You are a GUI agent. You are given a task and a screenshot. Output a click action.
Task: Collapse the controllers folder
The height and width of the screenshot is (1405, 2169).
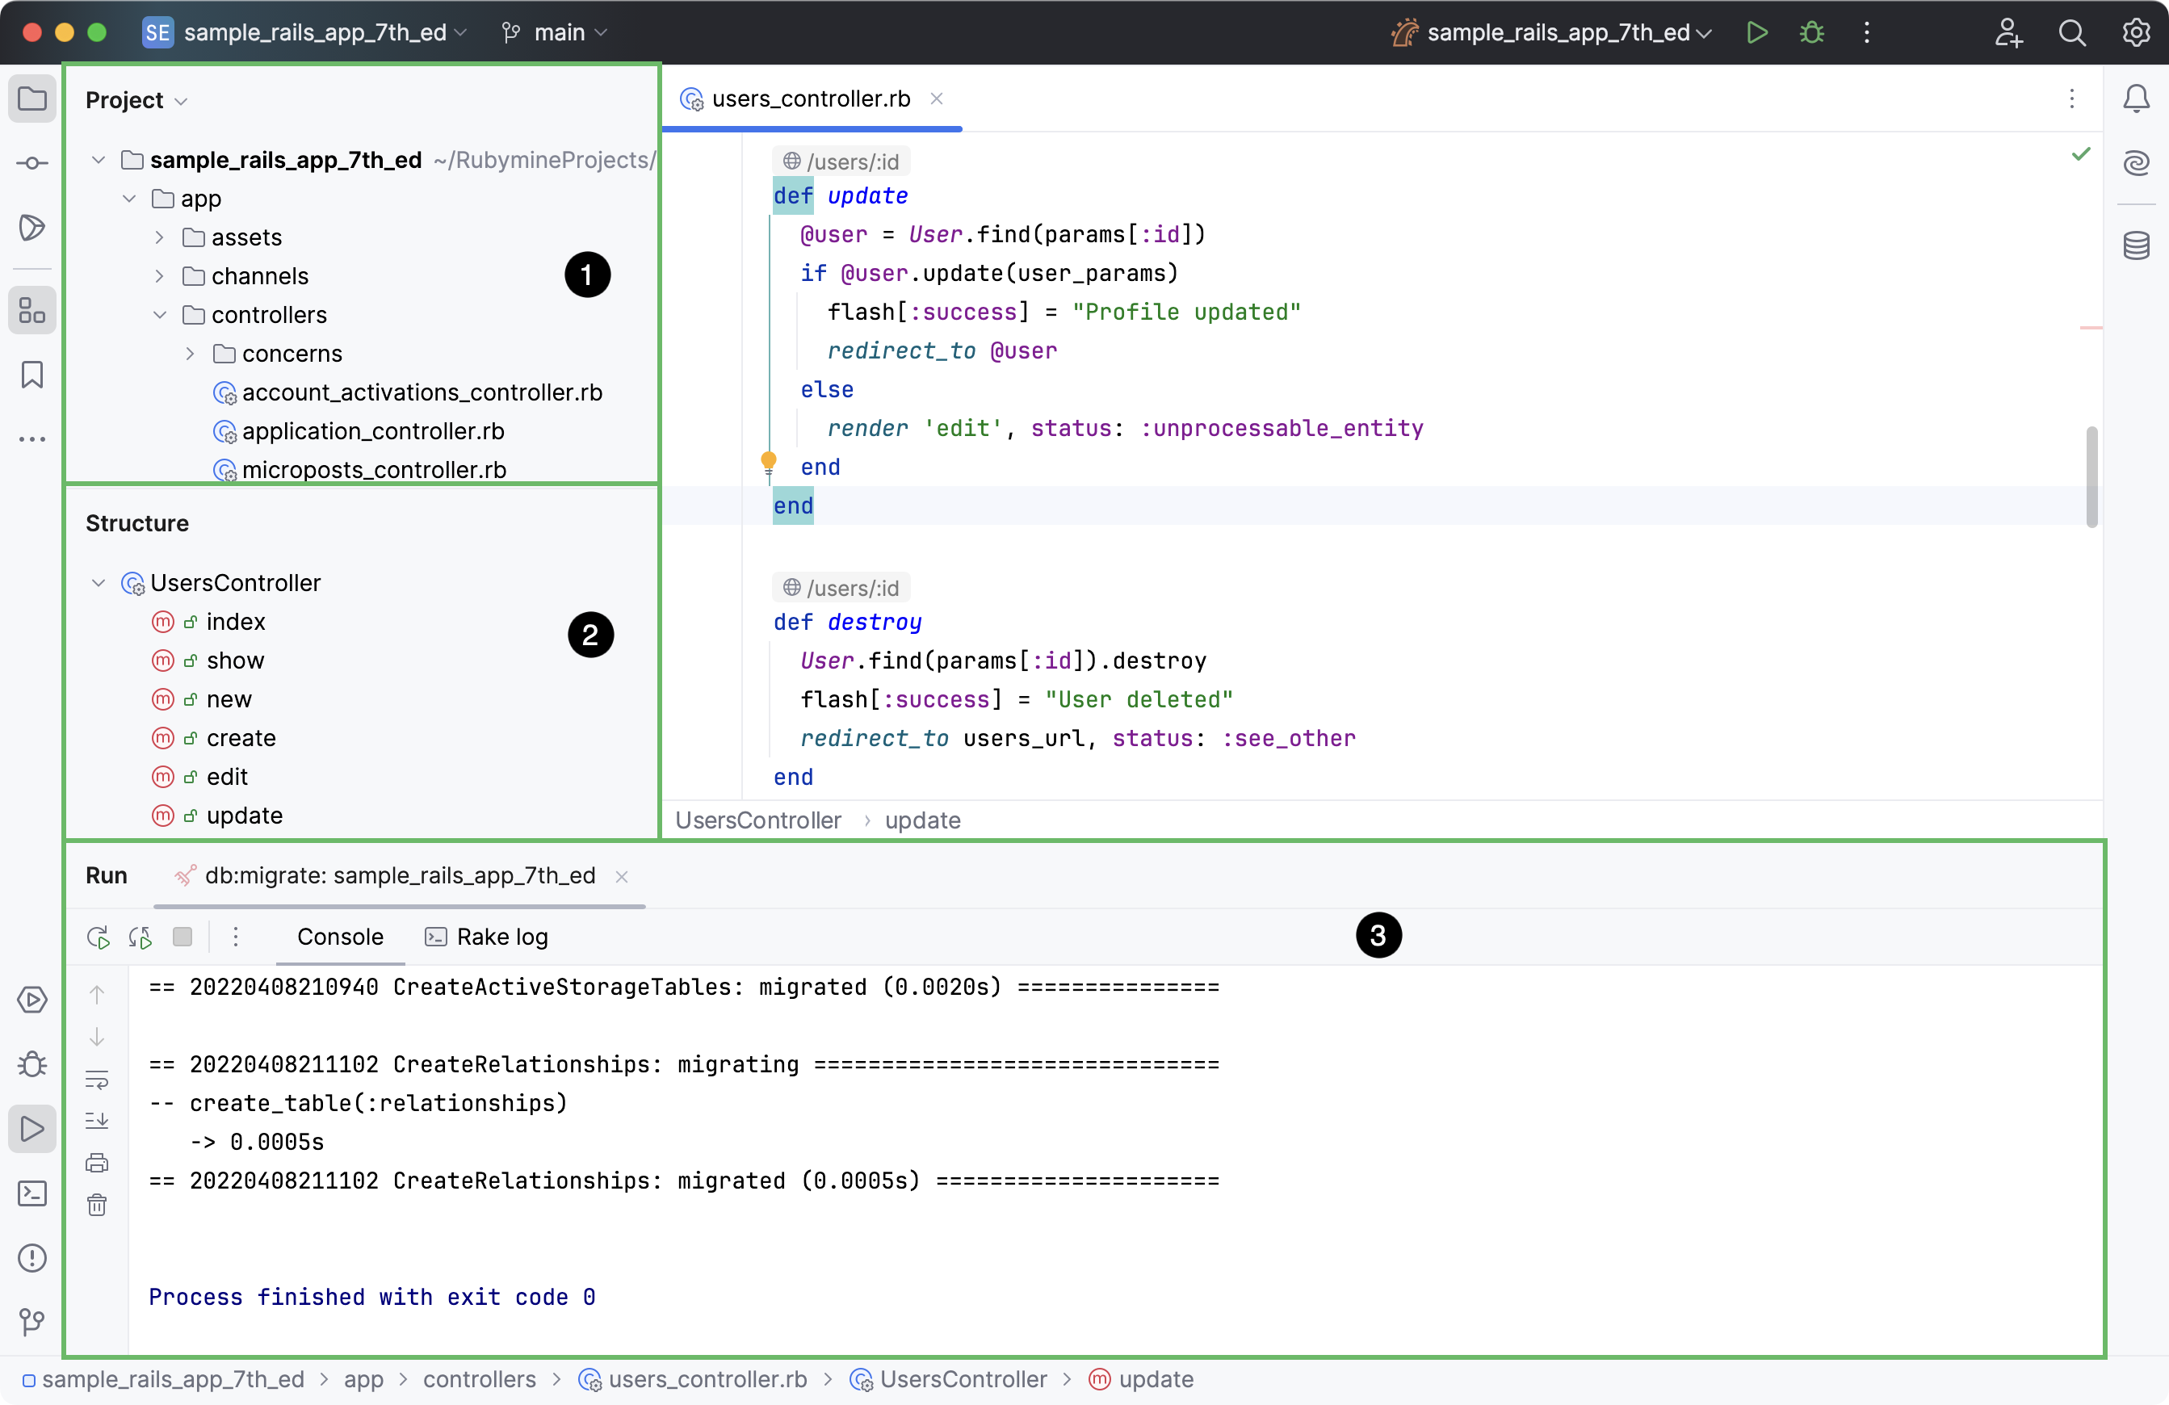tap(160, 315)
